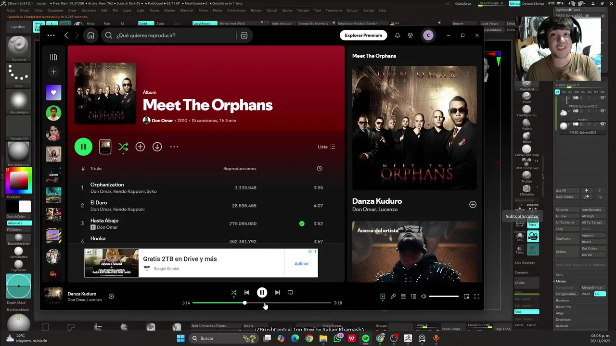The height and width of the screenshot is (346, 616).
Task: Click Aplicar on Google Gemini ad
Action: pos(301,263)
